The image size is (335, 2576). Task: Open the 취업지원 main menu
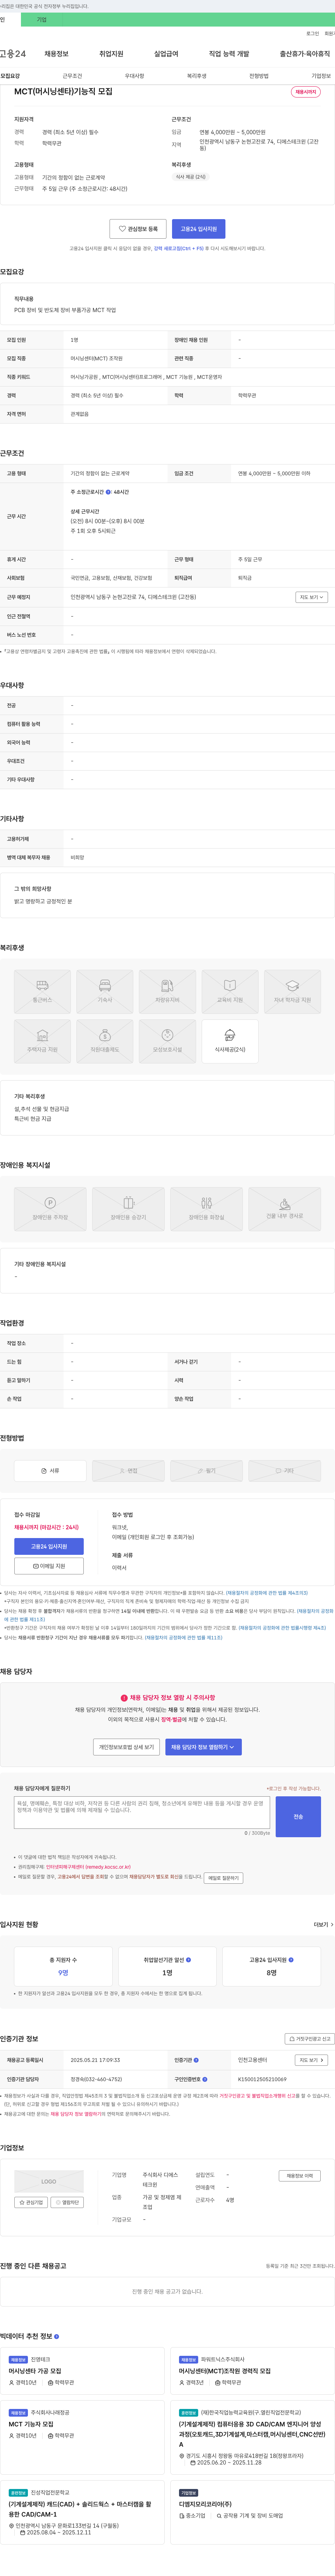[111, 54]
